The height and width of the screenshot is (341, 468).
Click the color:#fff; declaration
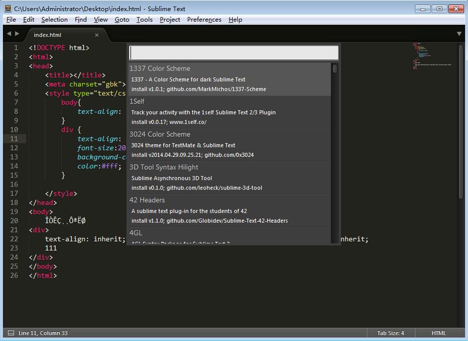coord(99,166)
